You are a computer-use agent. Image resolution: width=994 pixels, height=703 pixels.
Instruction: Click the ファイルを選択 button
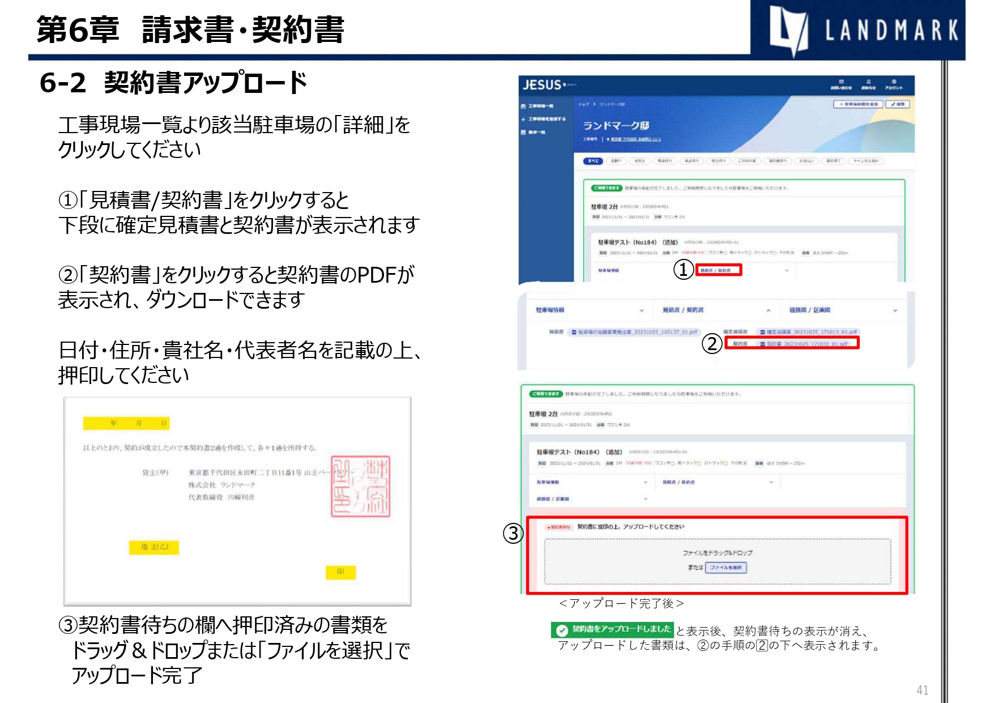726,568
